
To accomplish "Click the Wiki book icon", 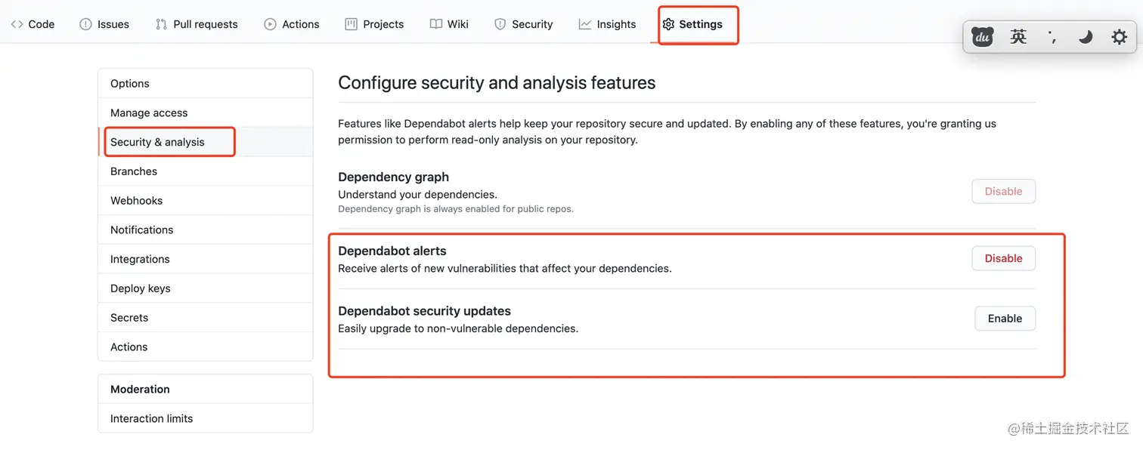I will pyautogui.click(x=436, y=24).
